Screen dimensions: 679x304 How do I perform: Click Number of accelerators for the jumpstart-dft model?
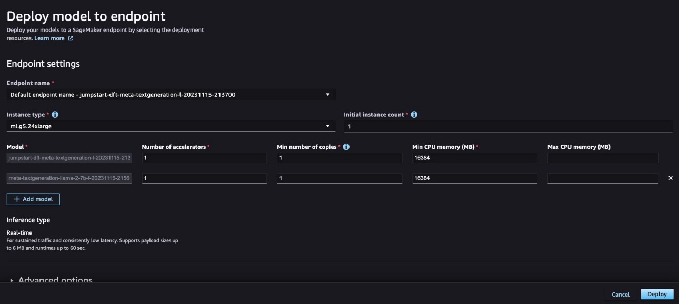[x=204, y=158]
